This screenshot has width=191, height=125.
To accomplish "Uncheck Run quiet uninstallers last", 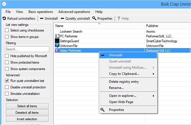I will point(7,81).
